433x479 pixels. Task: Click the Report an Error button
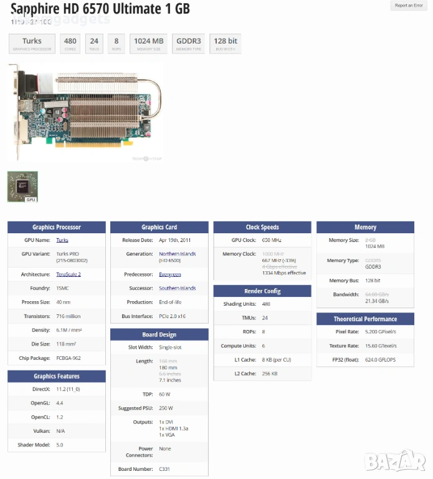(409, 6)
